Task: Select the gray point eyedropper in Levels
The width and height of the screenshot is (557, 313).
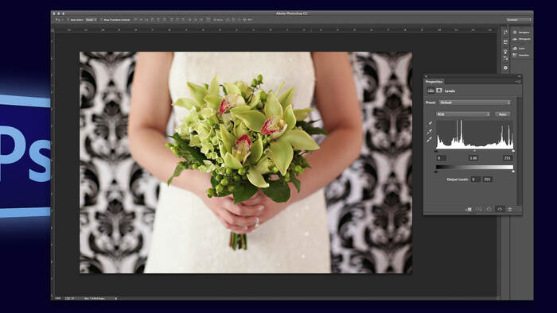Action: tap(430, 132)
